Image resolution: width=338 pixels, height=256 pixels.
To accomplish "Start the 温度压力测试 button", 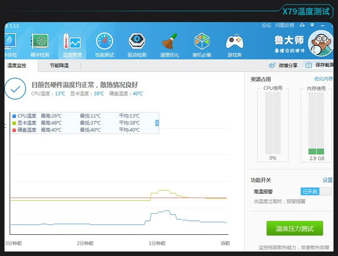I will [295, 229].
